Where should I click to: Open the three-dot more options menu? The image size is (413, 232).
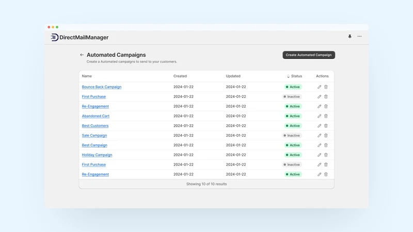point(359,36)
